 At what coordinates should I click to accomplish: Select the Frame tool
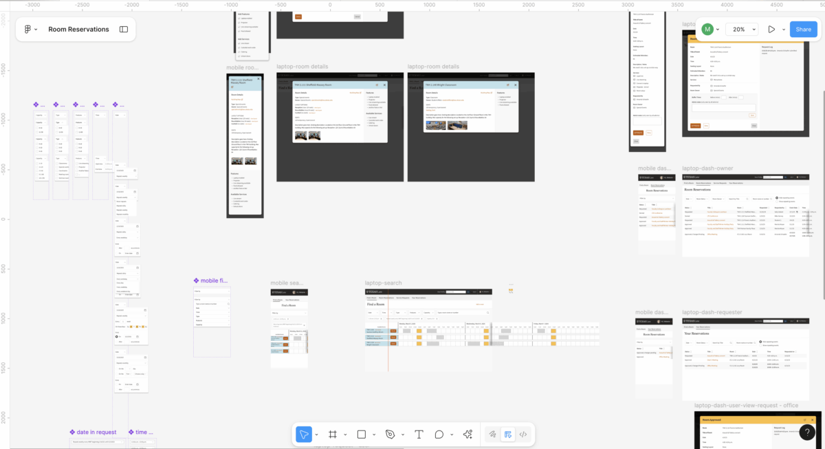click(333, 434)
